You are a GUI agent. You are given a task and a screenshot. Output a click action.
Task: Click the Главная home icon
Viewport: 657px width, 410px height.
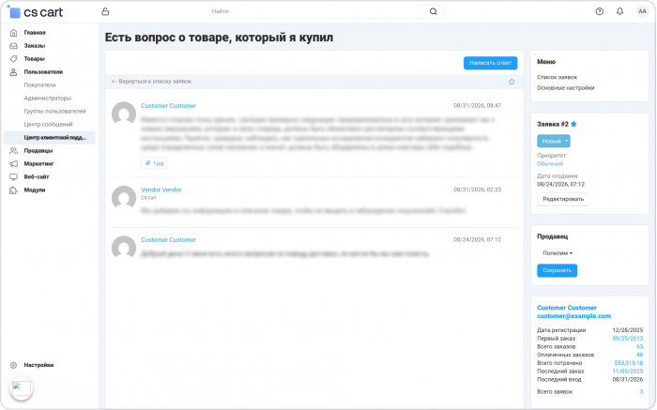click(13, 33)
